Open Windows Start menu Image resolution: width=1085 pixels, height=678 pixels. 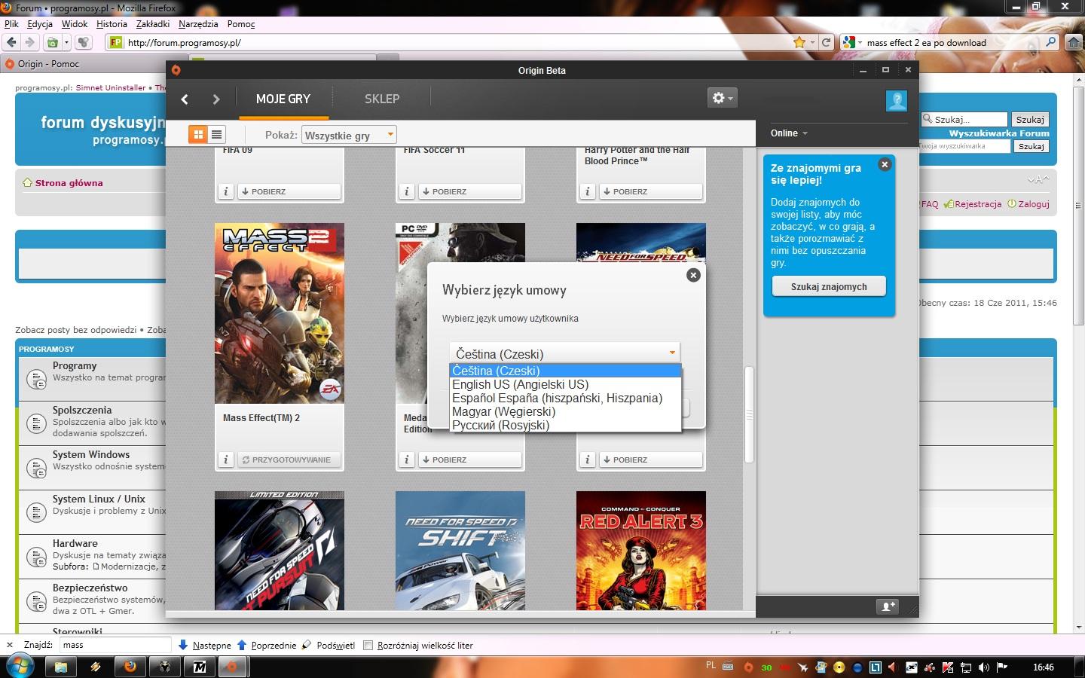(19, 667)
